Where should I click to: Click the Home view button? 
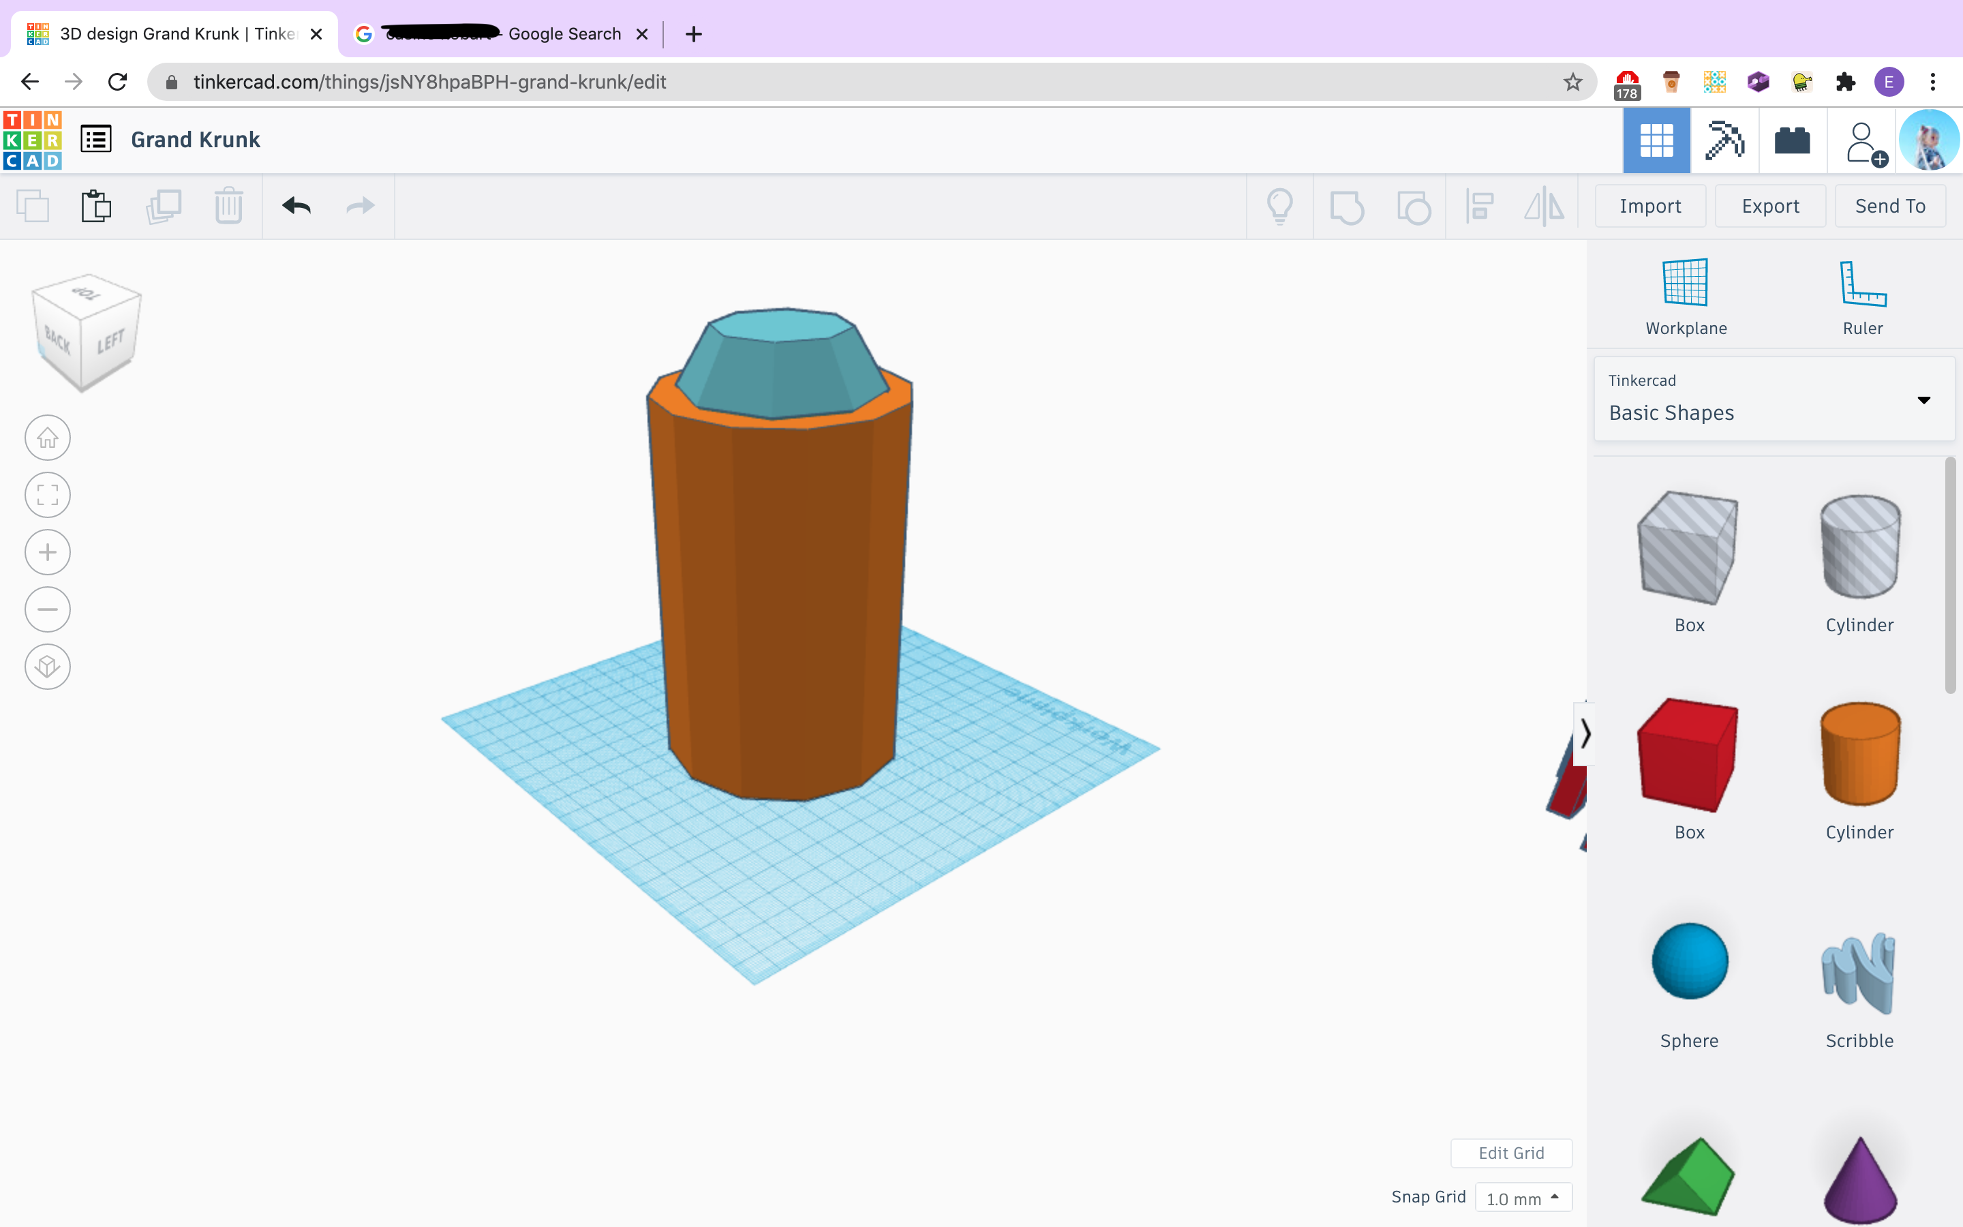point(48,438)
